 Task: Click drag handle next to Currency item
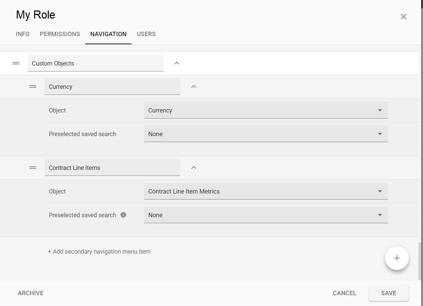click(x=33, y=86)
